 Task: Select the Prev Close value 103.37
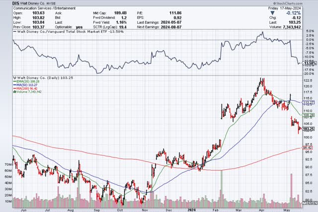click(x=38, y=27)
